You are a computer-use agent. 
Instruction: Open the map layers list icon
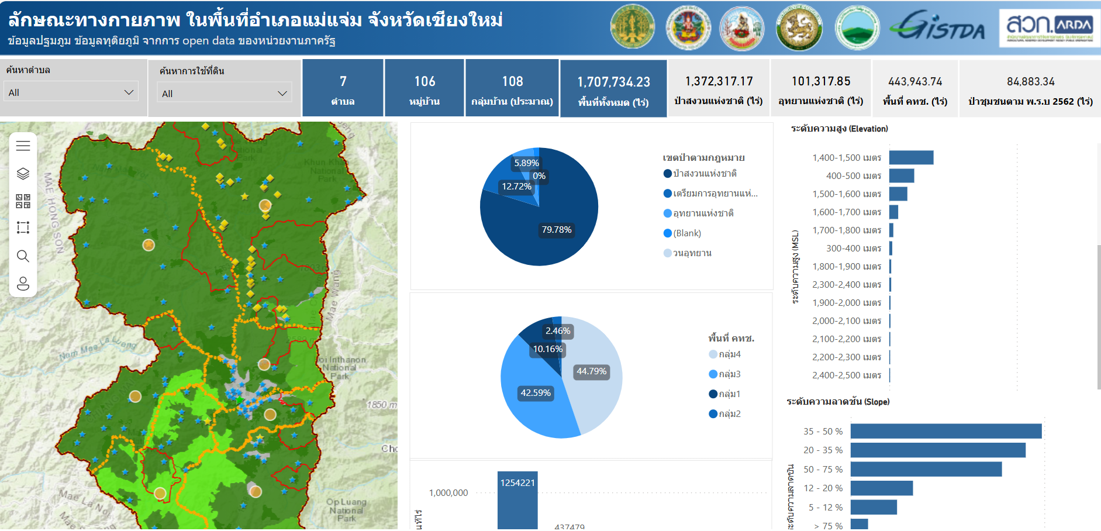click(x=23, y=174)
